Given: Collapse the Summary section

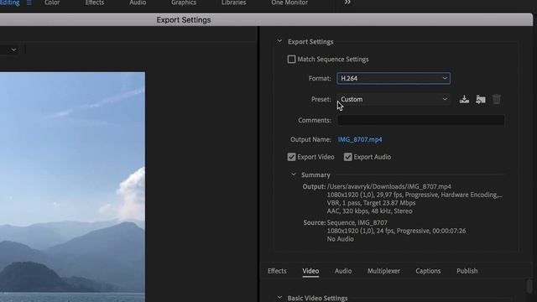Looking at the screenshot, I should coord(293,174).
